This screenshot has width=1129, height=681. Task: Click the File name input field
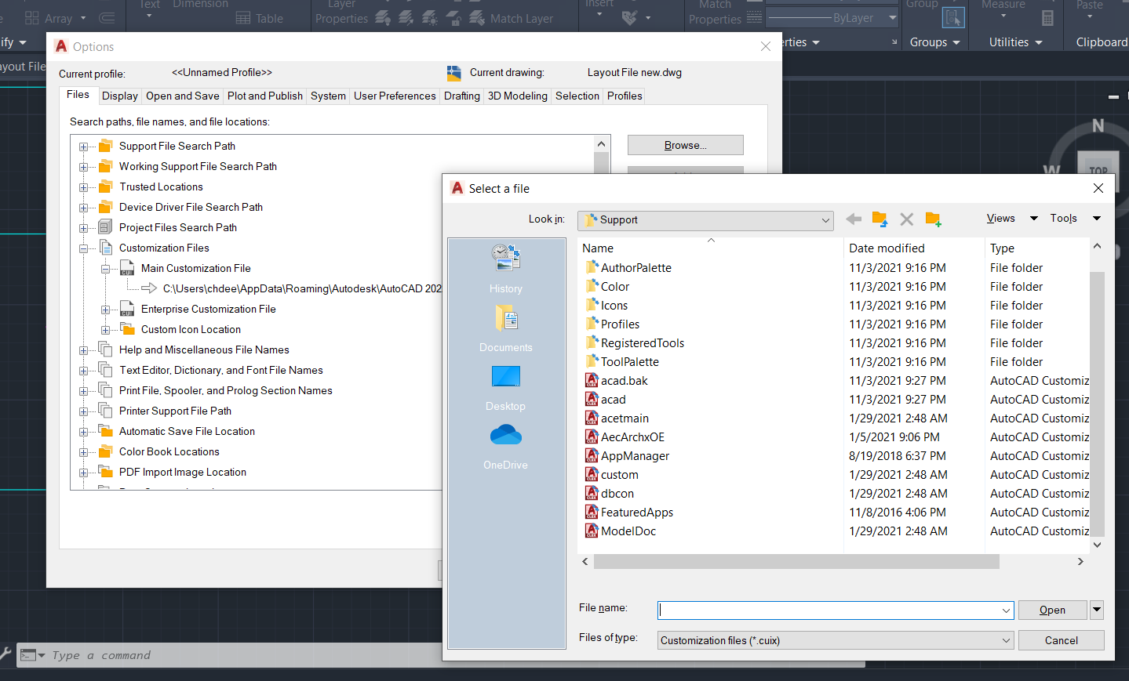(x=836, y=610)
